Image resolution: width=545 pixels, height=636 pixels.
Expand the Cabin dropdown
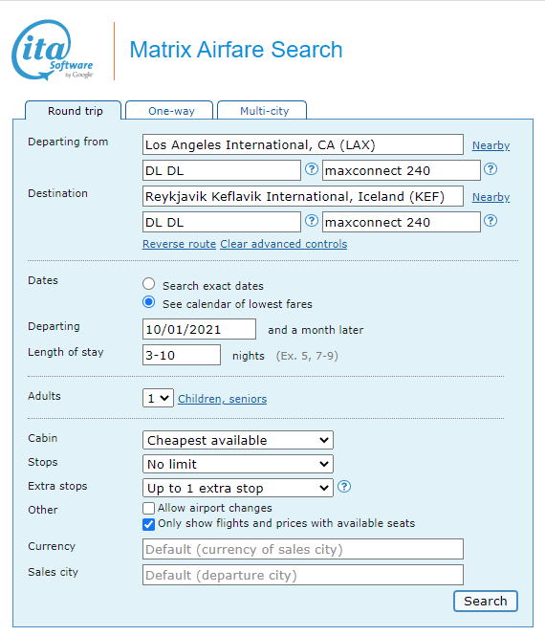(x=238, y=440)
